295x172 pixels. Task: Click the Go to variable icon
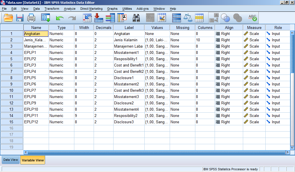[99, 18]
